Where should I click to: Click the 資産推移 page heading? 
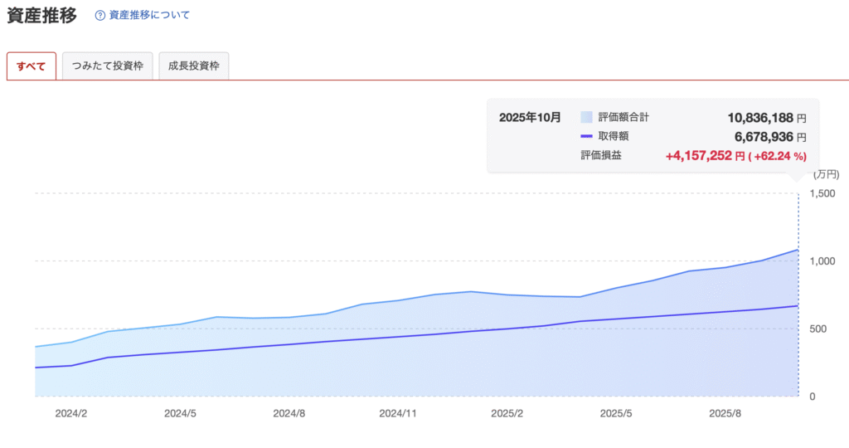41,15
